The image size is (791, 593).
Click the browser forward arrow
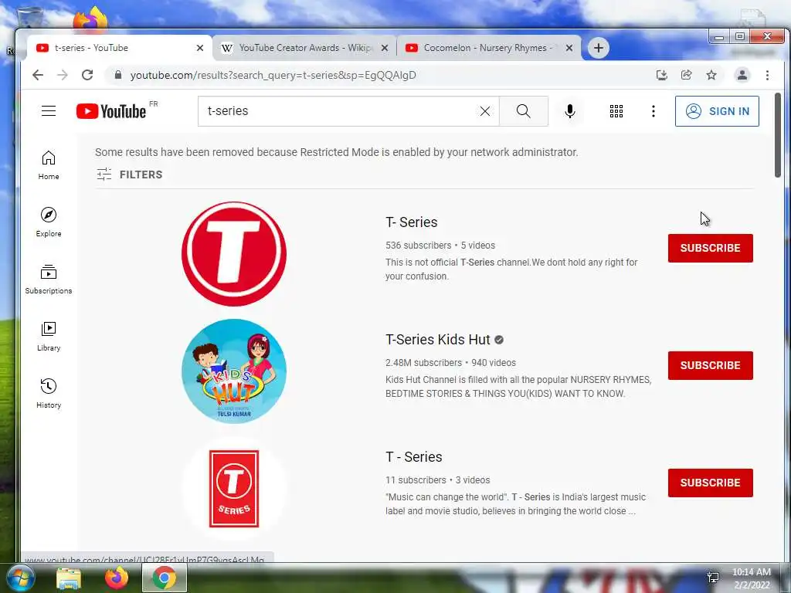tap(63, 75)
